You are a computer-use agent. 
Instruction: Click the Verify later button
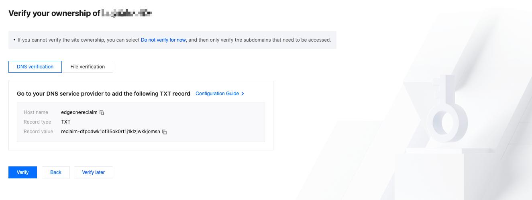[94, 172]
